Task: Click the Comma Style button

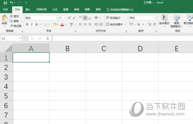Action: 143,24
